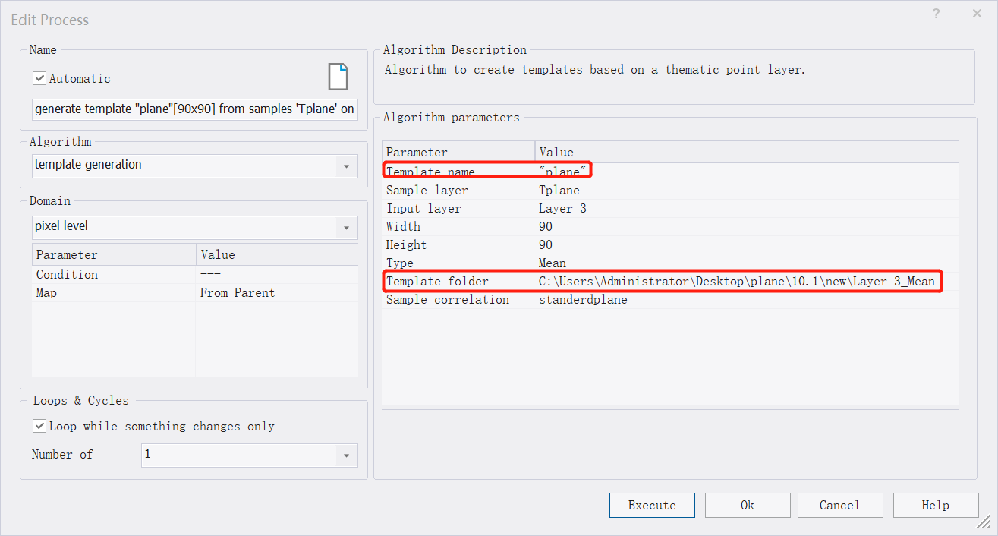Select the Template folder path value

736,282
